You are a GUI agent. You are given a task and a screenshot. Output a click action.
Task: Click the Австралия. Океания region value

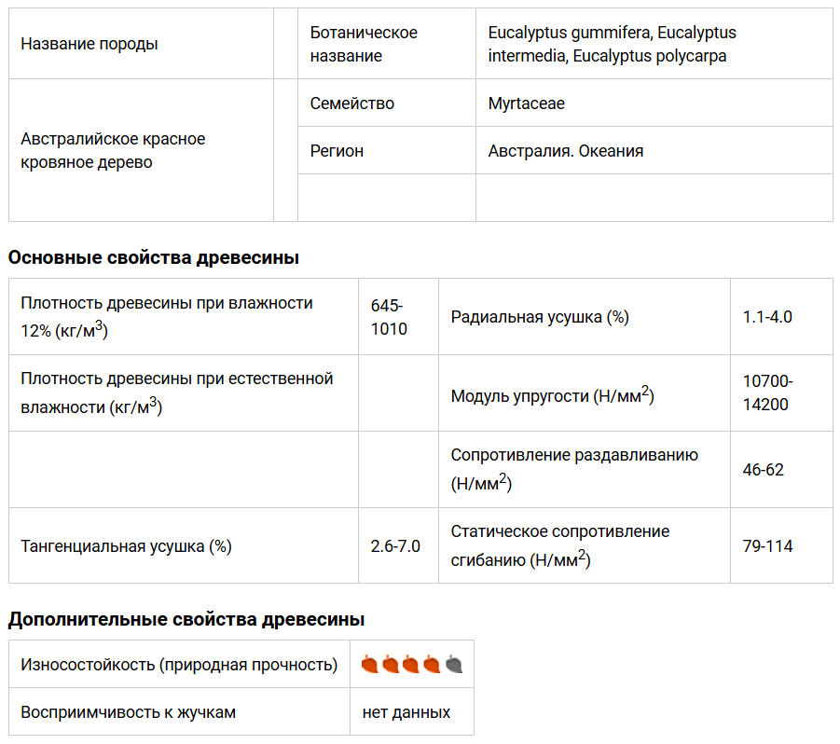point(565,151)
